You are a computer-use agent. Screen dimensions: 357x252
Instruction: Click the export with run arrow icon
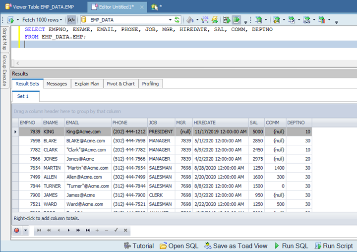[x=277, y=20]
